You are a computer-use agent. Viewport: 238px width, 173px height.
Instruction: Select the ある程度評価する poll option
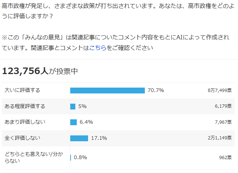pos(25,106)
